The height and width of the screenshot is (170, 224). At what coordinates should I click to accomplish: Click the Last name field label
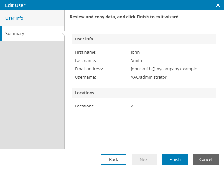pos(85,60)
